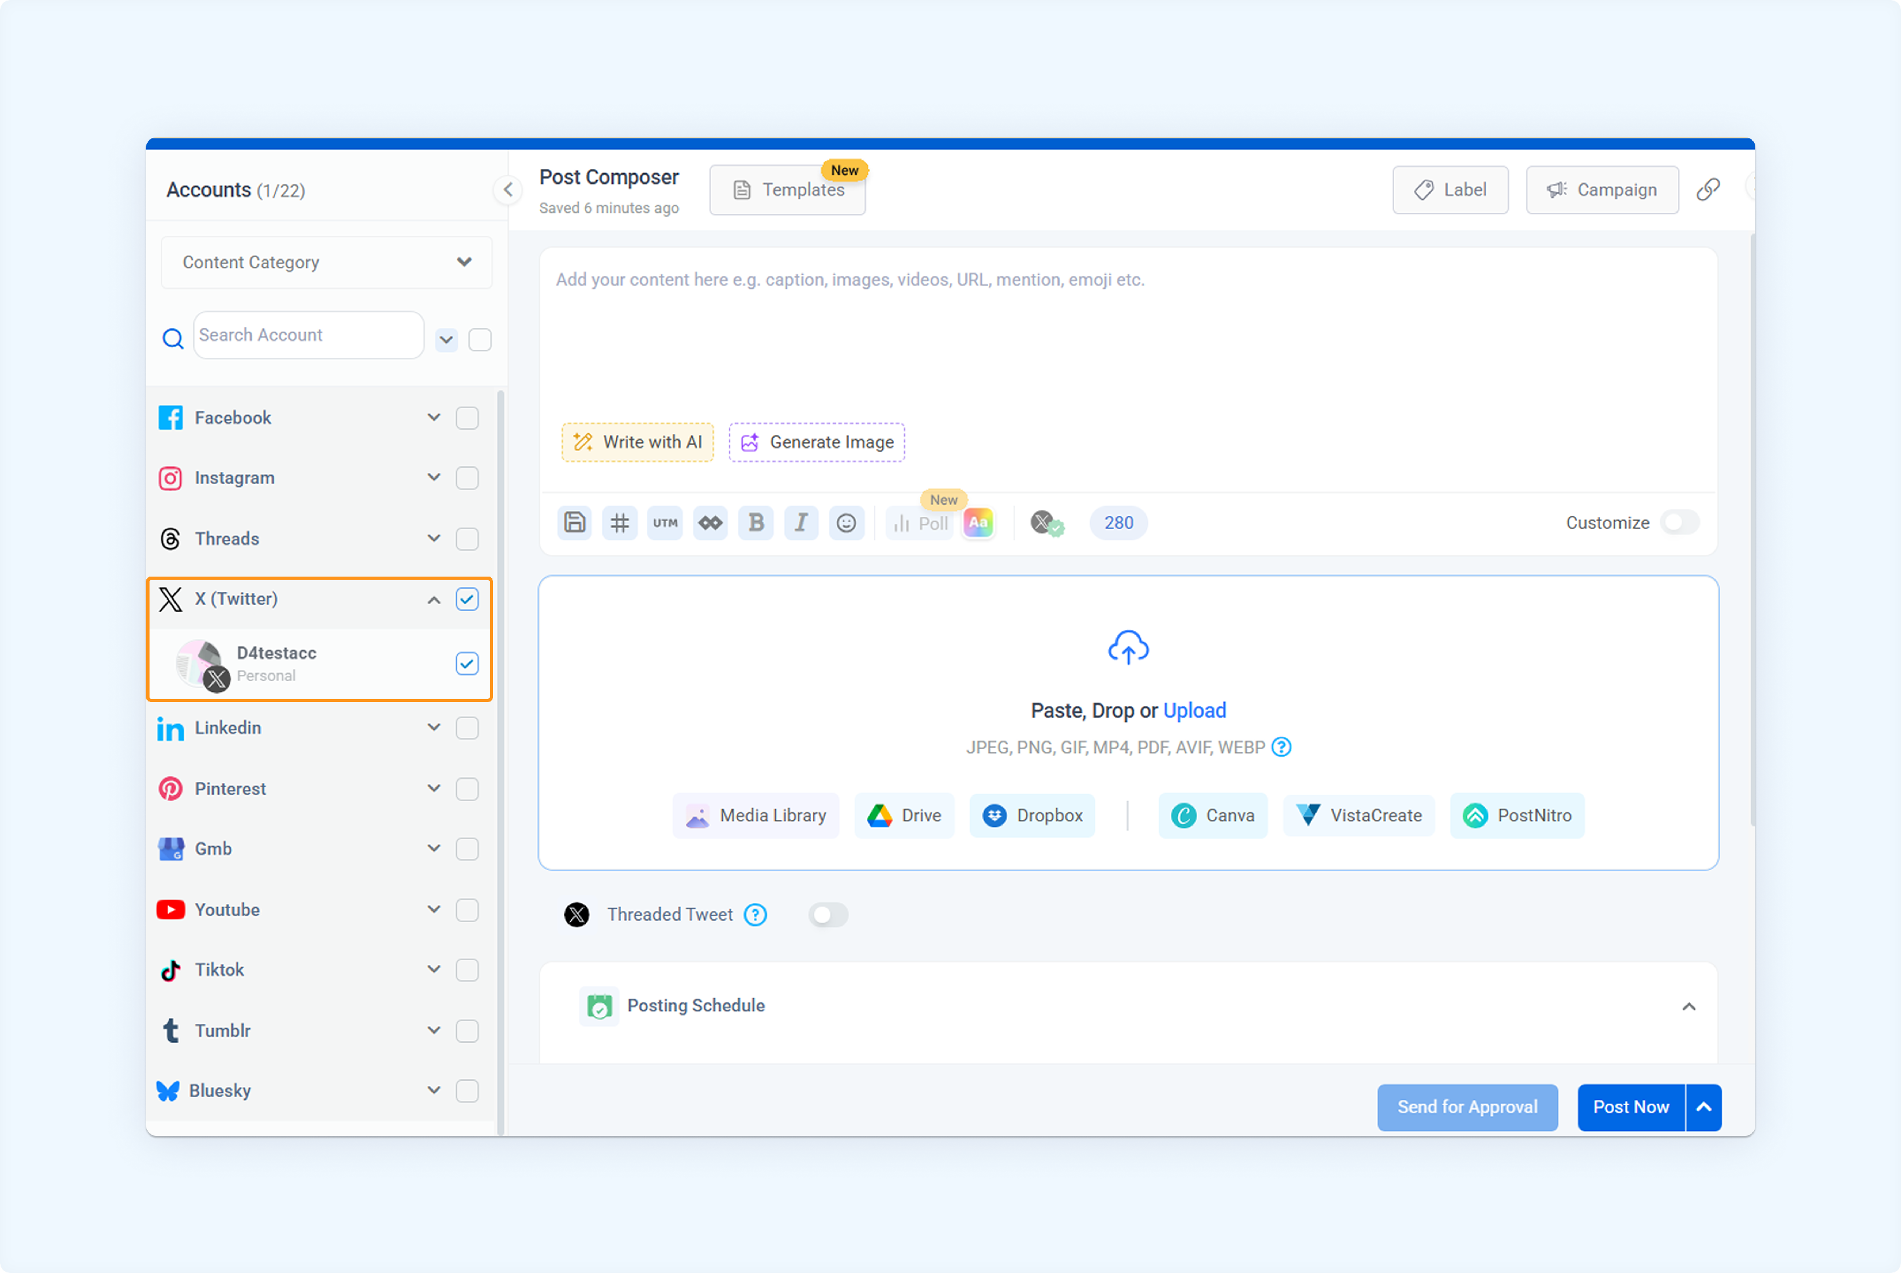Click Send for Approval
The width and height of the screenshot is (1901, 1273).
tap(1468, 1108)
